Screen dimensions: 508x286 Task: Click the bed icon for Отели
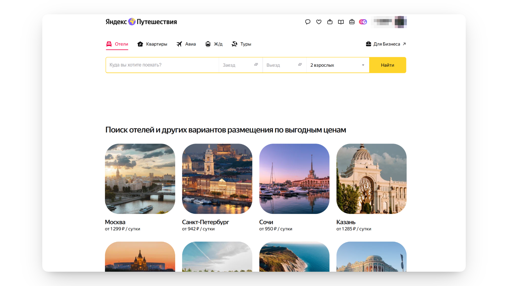click(x=109, y=44)
